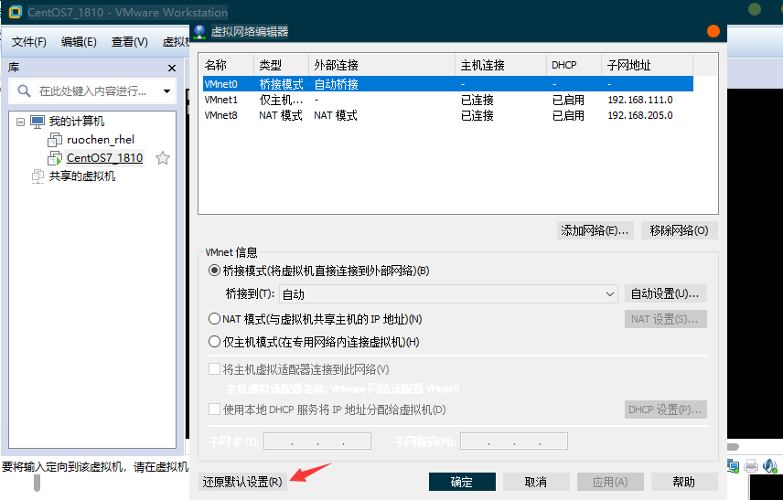Select 桥接模式 bridged radio button
783x500 pixels.
click(214, 271)
